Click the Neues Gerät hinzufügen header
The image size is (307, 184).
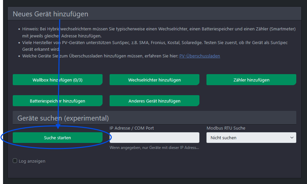pyautogui.click(x=50, y=14)
